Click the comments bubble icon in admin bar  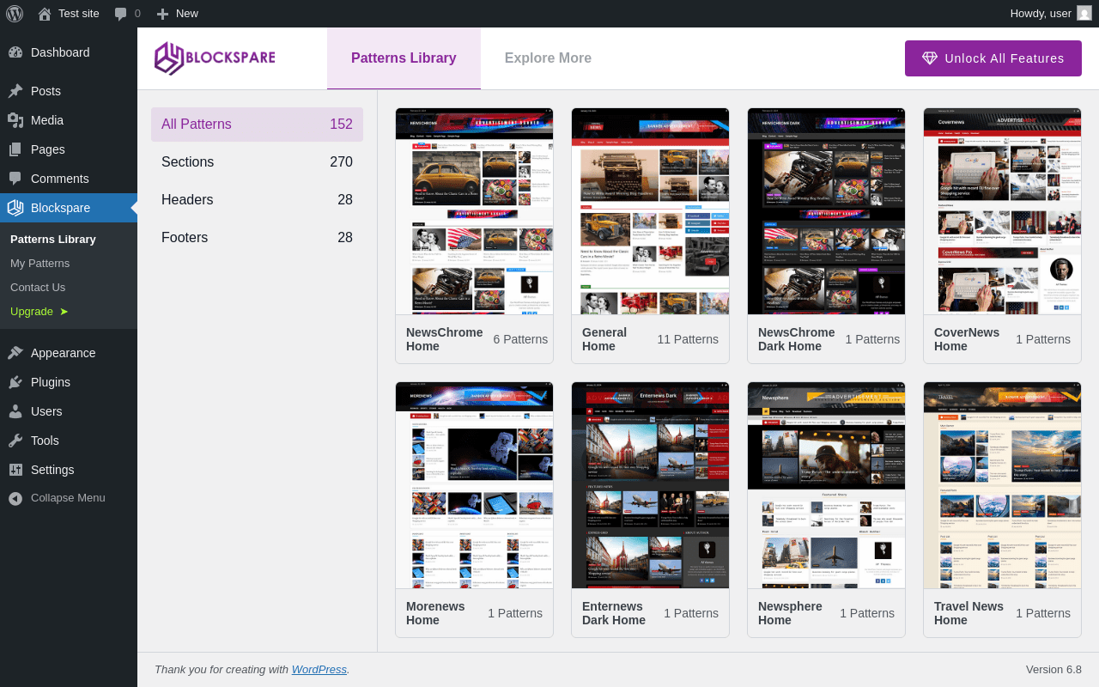[x=121, y=14]
